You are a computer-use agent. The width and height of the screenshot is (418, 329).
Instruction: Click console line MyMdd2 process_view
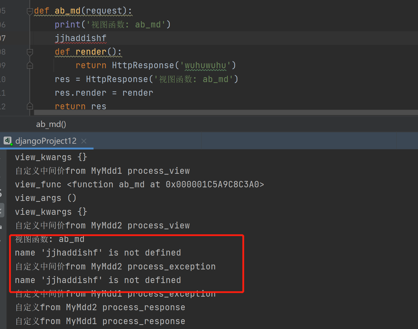pos(103,226)
